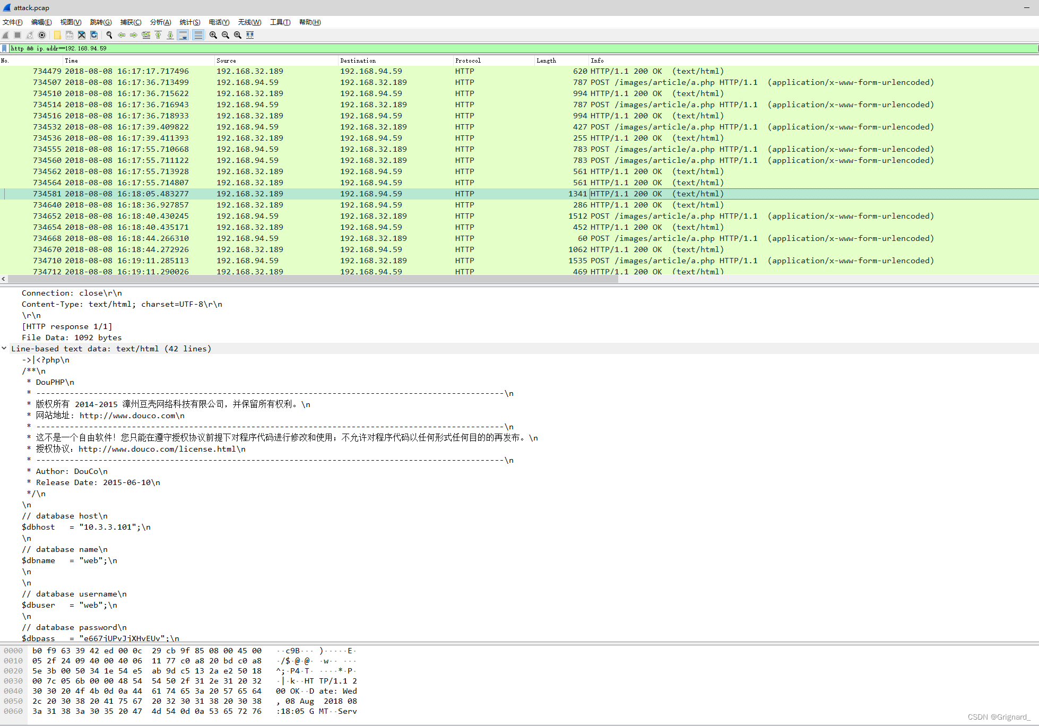1039x726 pixels.
Task: Go back to previous packet arrow
Action: coord(122,35)
